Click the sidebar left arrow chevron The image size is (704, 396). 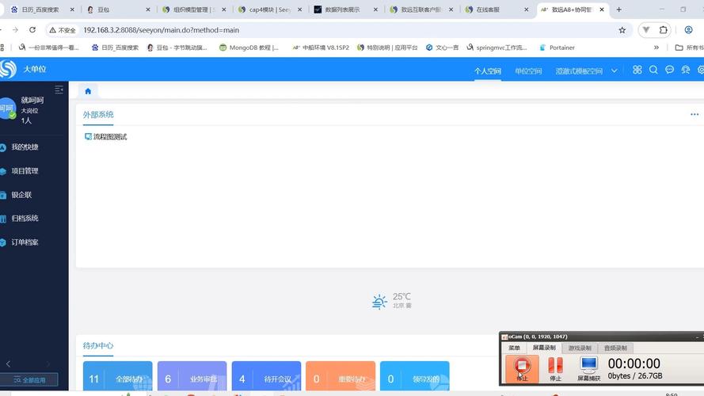pyautogui.click(x=8, y=364)
